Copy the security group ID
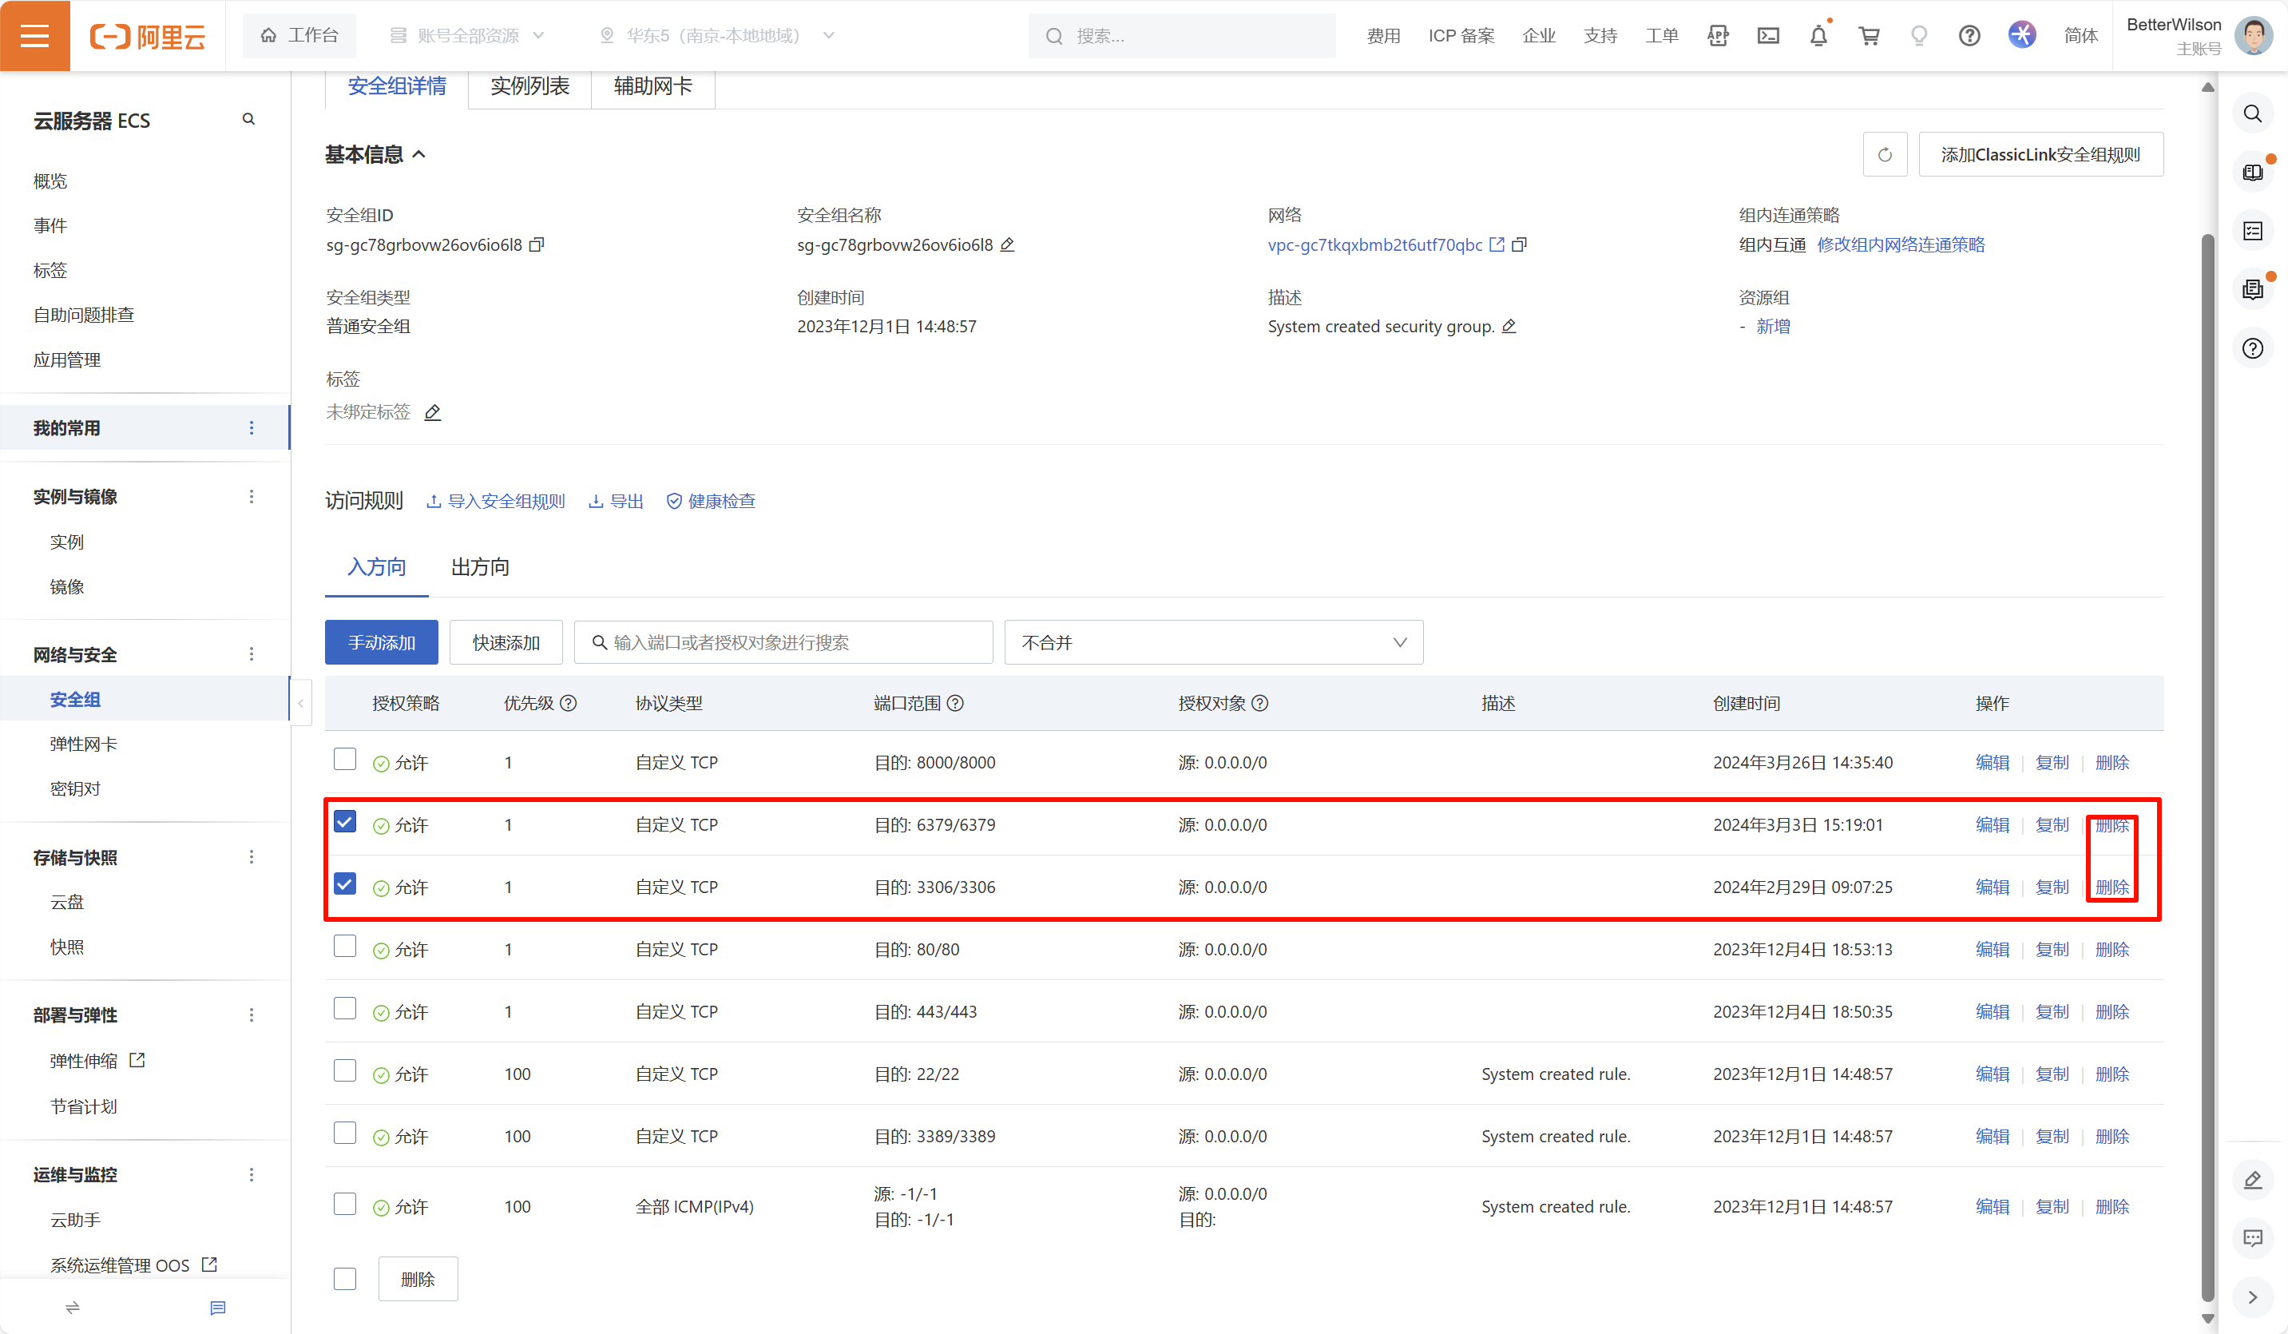Image resolution: width=2288 pixels, height=1334 pixels. click(537, 244)
